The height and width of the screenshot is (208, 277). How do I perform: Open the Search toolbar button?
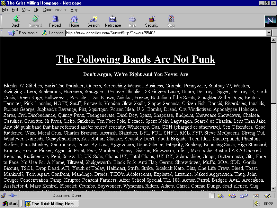tap(93, 21)
